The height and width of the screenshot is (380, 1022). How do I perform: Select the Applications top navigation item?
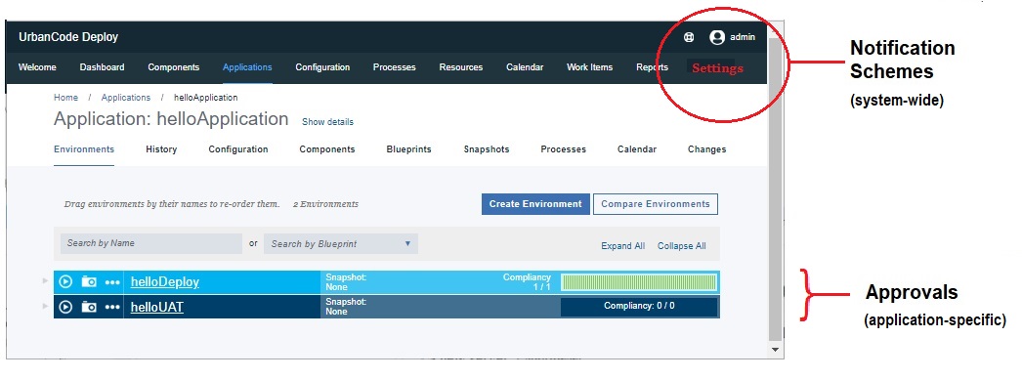(x=247, y=67)
